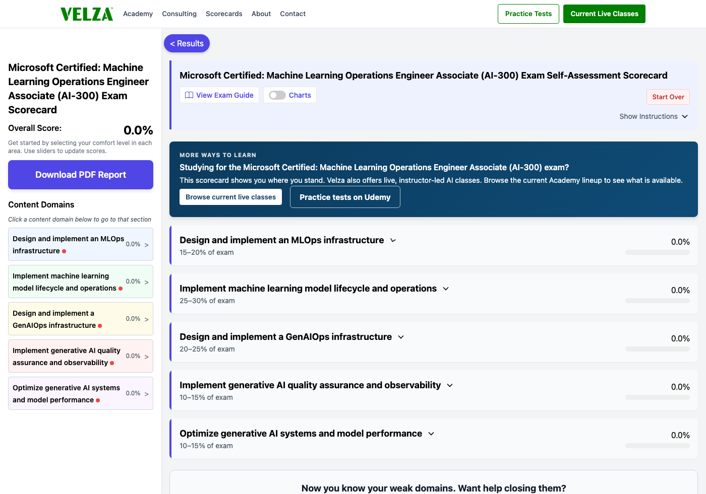Expand Optimize generative AI systems section chevron

point(431,434)
